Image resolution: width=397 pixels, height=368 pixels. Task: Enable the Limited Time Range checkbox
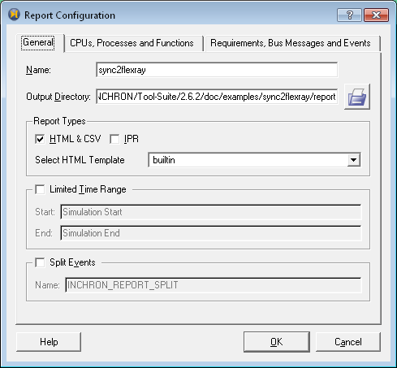tap(40, 189)
